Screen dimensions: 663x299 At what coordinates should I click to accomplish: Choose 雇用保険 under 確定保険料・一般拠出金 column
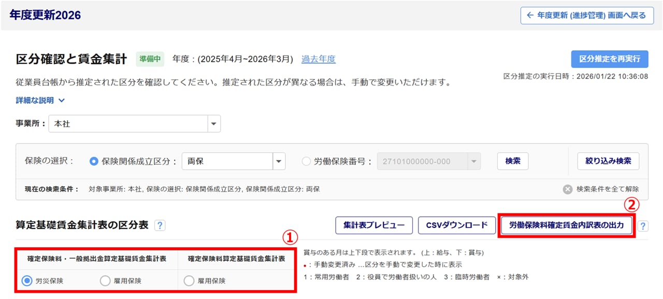pos(105,281)
